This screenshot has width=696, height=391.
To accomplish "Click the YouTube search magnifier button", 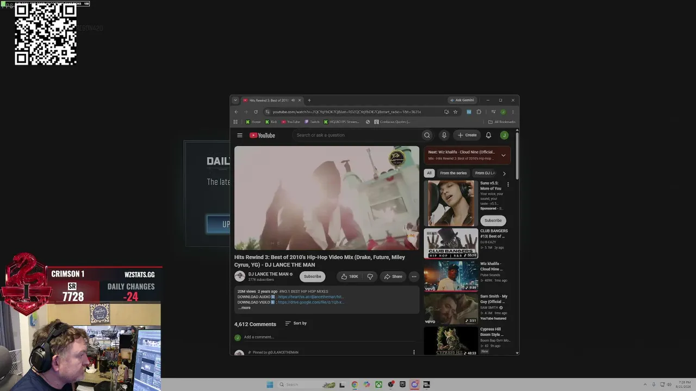I will [427, 135].
